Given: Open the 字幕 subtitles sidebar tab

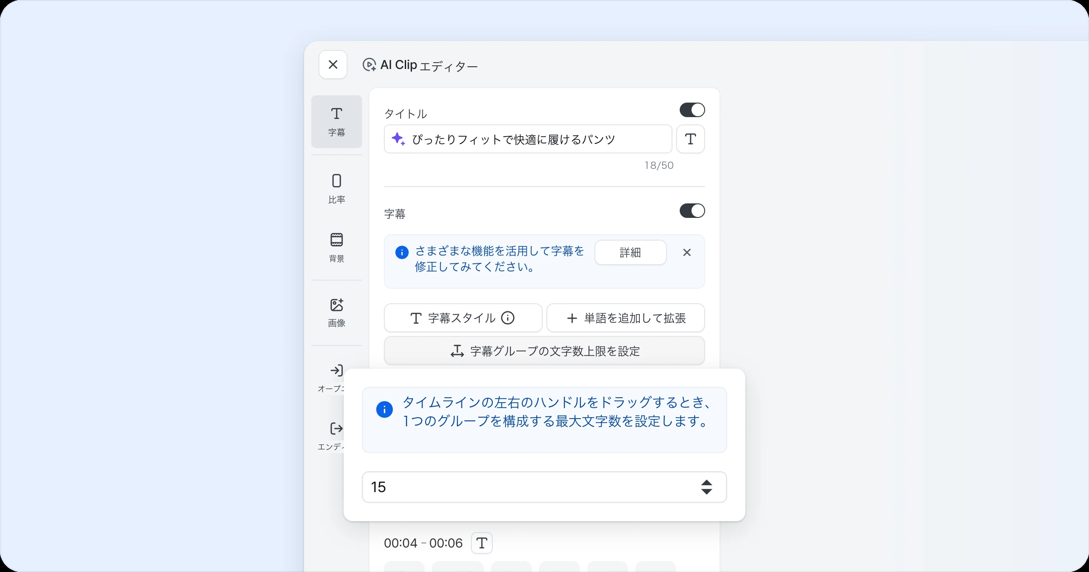Looking at the screenshot, I should [337, 122].
